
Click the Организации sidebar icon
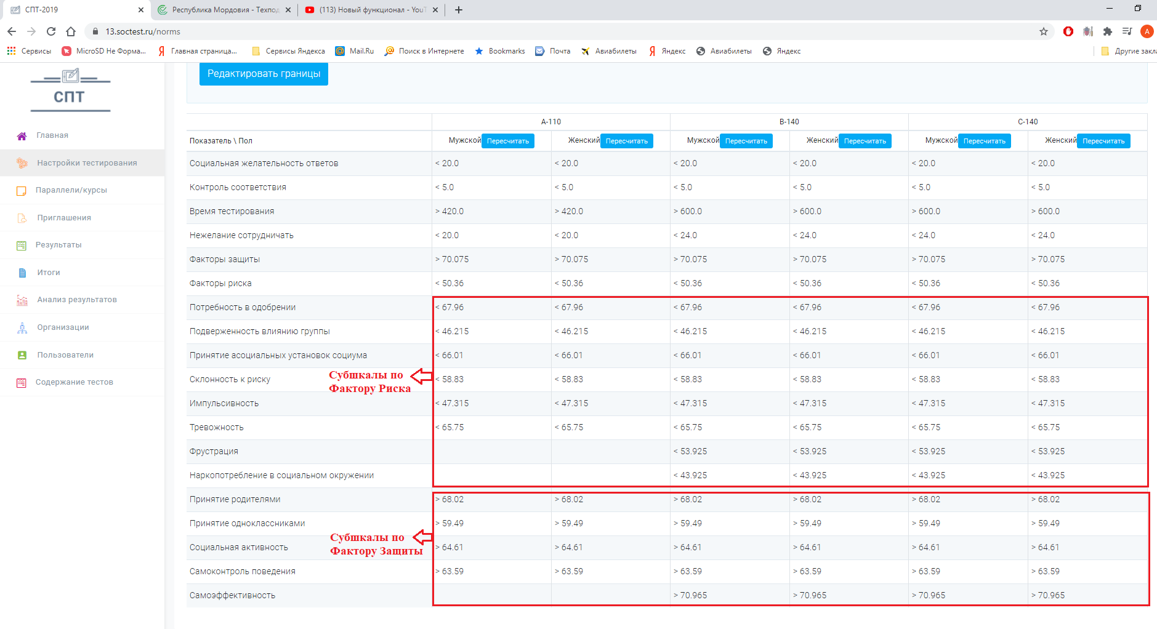click(x=22, y=328)
